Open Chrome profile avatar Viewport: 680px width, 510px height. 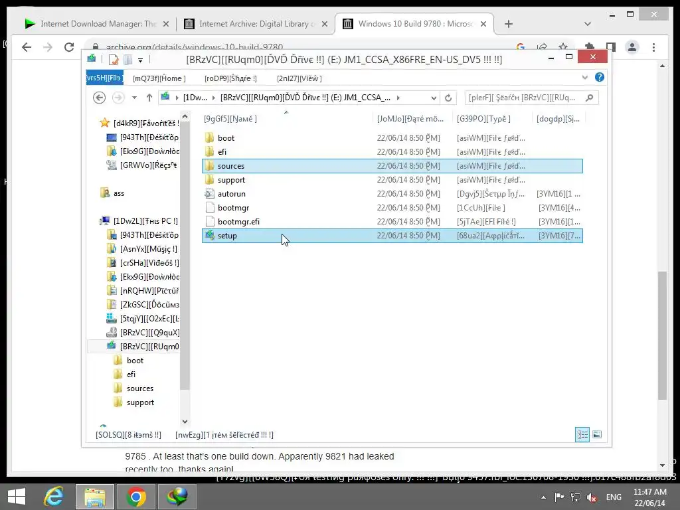coord(632,47)
